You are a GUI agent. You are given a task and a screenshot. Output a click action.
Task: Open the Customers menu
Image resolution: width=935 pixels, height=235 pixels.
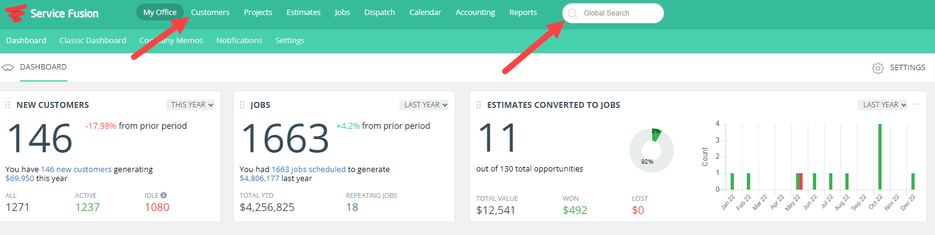[210, 13]
